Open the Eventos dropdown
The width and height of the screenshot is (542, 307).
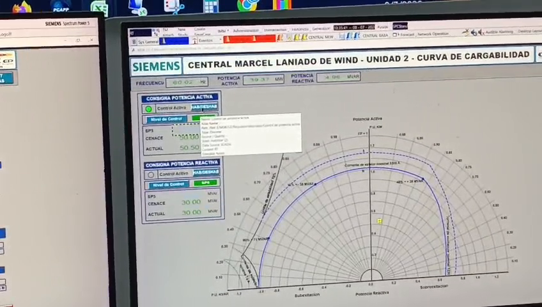(x=220, y=40)
